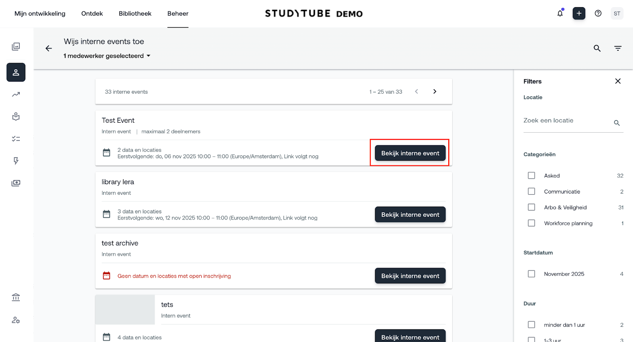Close the Filters panel
Image resolution: width=633 pixels, height=342 pixels.
(618, 81)
